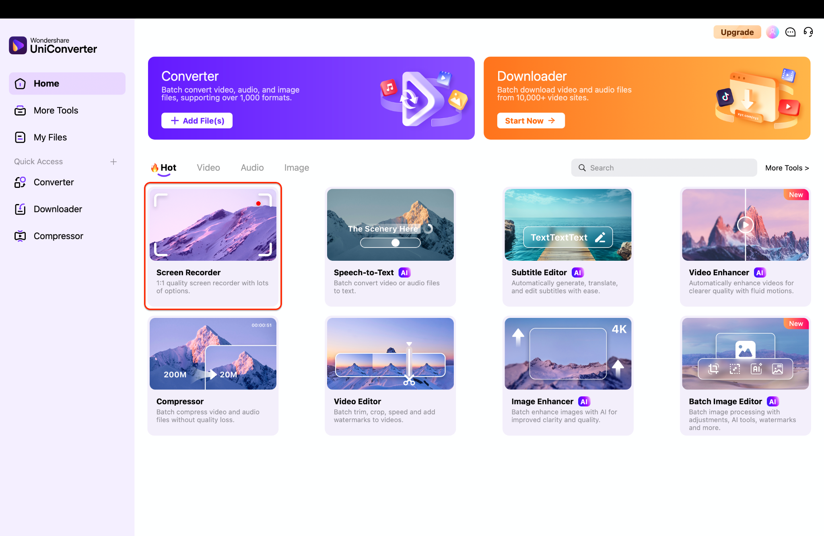Open the feedback chat bubble icon

[790, 32]
